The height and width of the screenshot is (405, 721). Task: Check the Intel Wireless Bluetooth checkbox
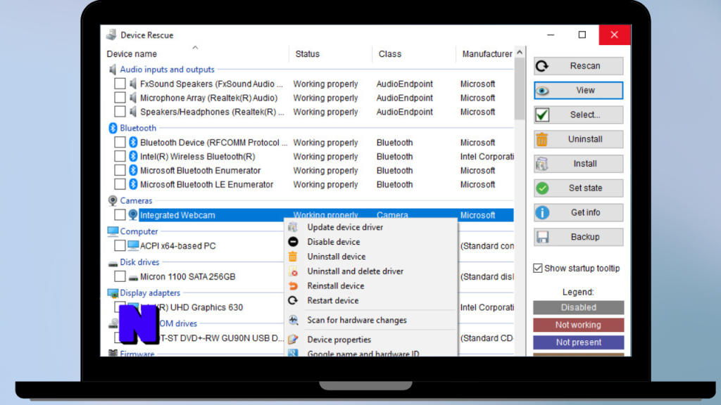coord(120,157)
